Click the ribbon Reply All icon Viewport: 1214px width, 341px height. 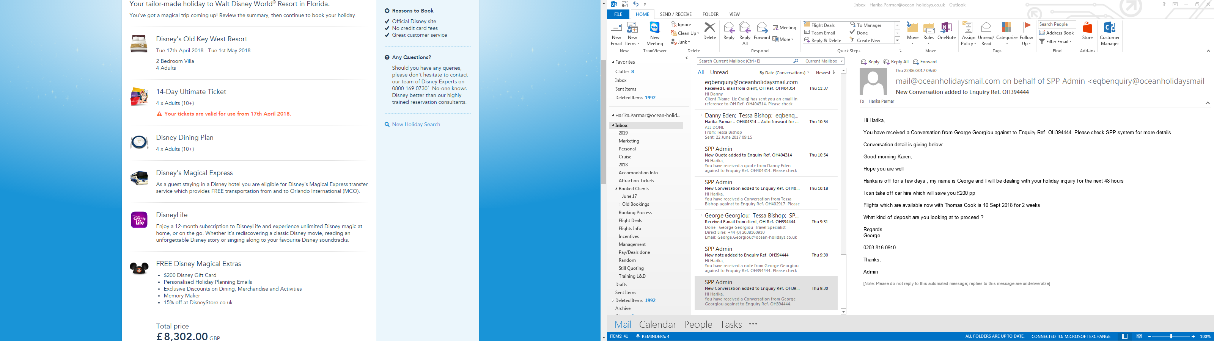point(745,33)
